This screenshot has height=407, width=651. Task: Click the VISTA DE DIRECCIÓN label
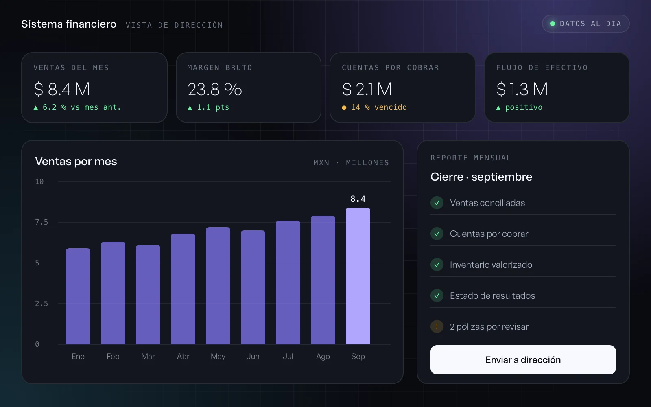point(174,25)
